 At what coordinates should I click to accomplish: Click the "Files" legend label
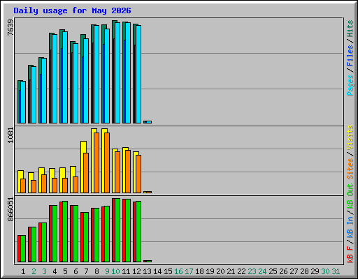pos(350,56)
